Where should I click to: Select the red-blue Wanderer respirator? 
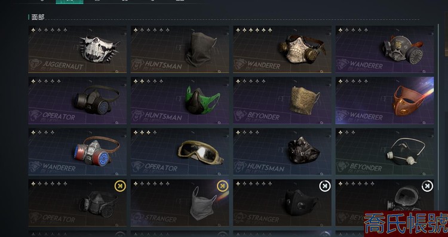pyautogui.click(x=78, y=152)
